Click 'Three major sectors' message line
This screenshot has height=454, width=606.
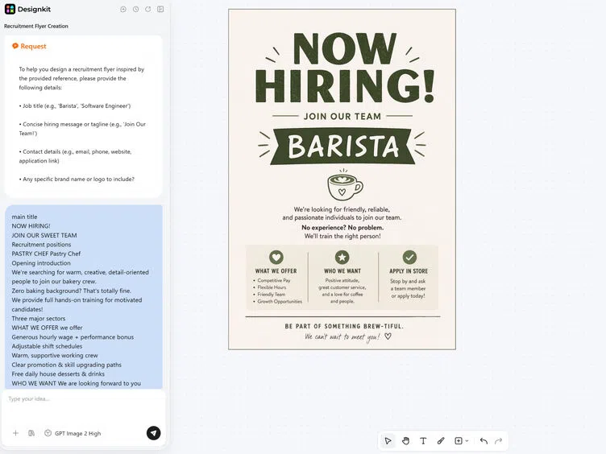coord(38,319)
